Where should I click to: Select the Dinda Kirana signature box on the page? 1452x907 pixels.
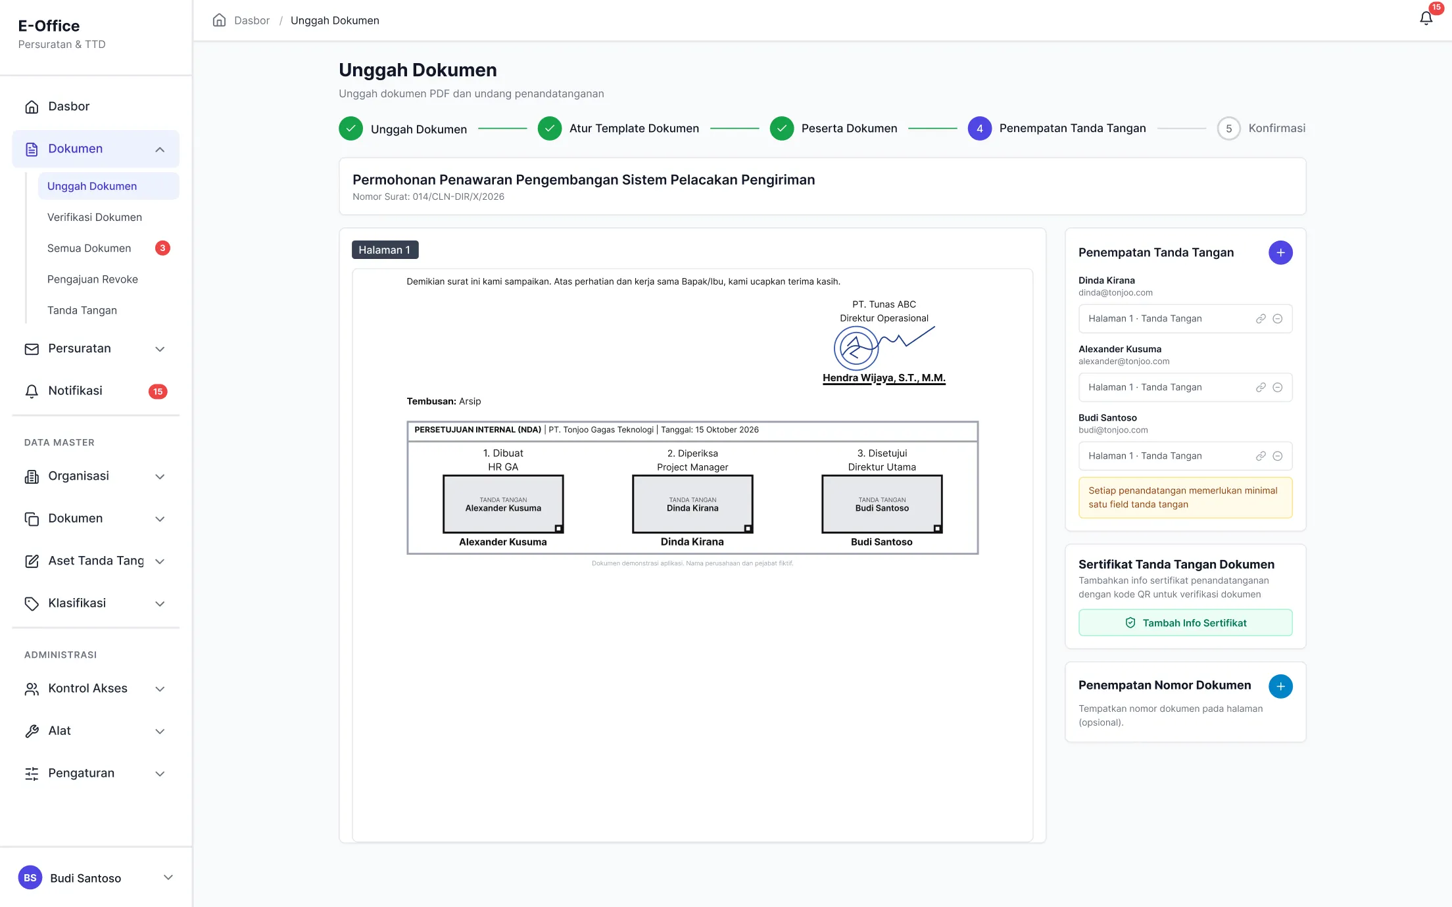coord(692,504)
